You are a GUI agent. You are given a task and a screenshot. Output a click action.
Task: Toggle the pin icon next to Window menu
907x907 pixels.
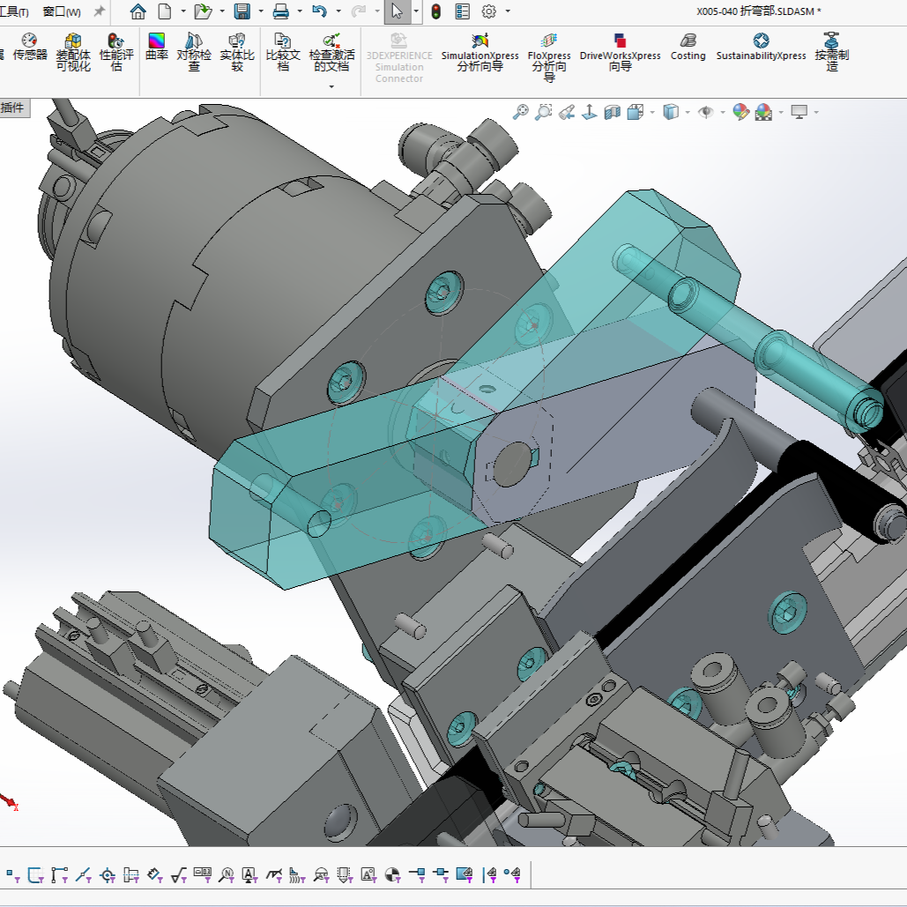coord(100,11)
